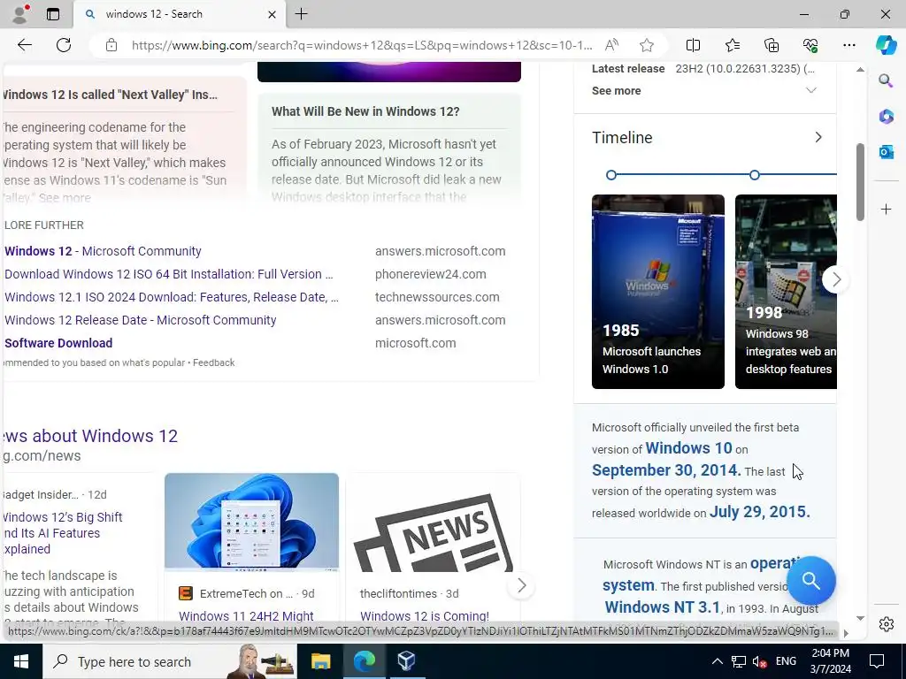Screen dimensions: 906x679
Task: Advance timeline carousel to next card
Action: [x=835, y=279]
